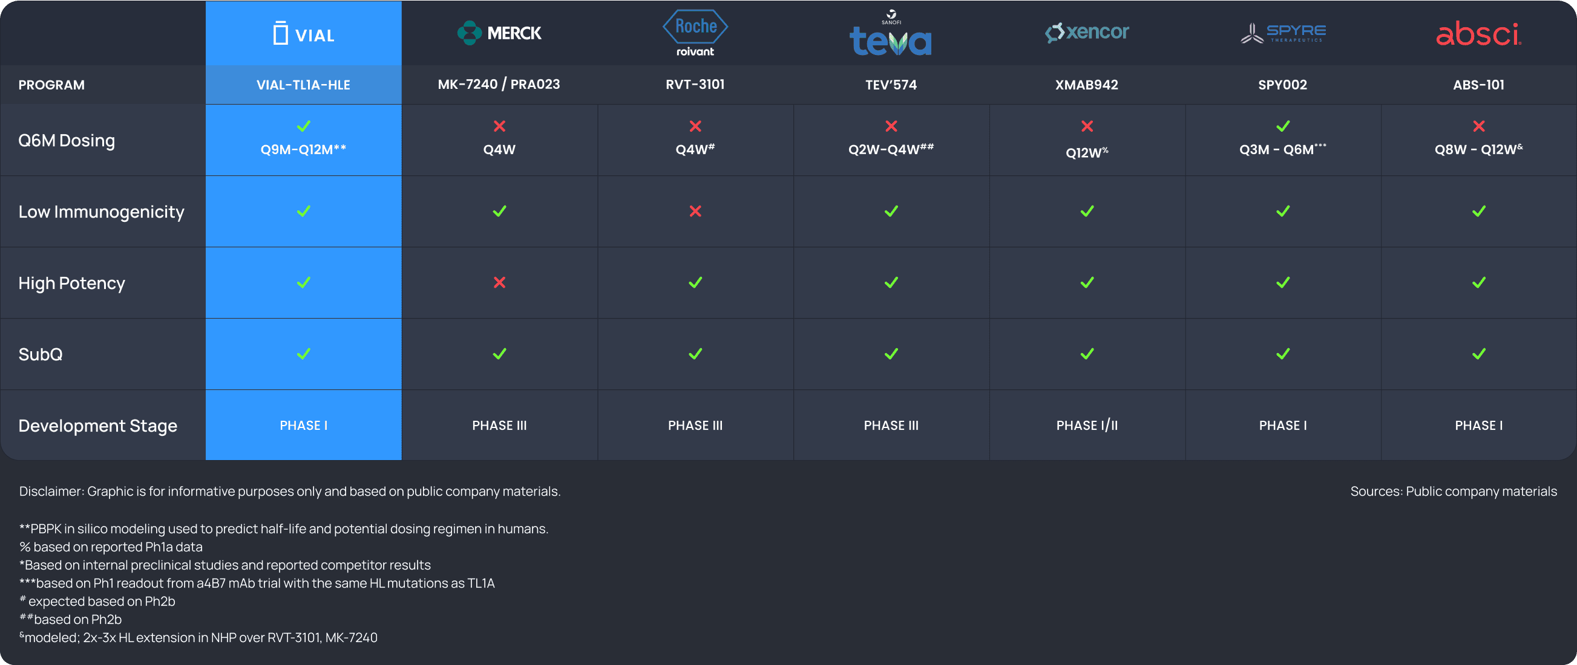
Task: Select the Roche Roivant logo
Action: [x=695, y=33]
